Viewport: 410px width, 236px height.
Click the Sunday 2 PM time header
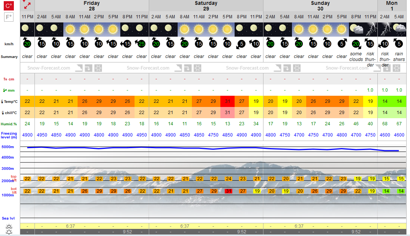pyautogui.click(x=328, y=17)
